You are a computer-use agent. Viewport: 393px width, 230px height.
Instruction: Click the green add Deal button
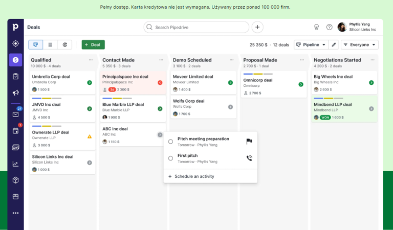pyautogui.click(x=93, y=45)
